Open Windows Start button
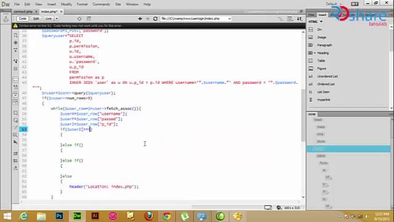394x222 pixels. pos(7,216)
